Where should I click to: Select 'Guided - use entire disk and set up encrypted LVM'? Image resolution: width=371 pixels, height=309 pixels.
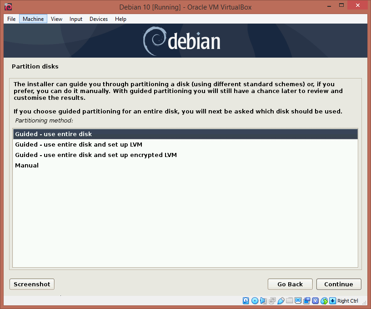click(x=185, y=155)
